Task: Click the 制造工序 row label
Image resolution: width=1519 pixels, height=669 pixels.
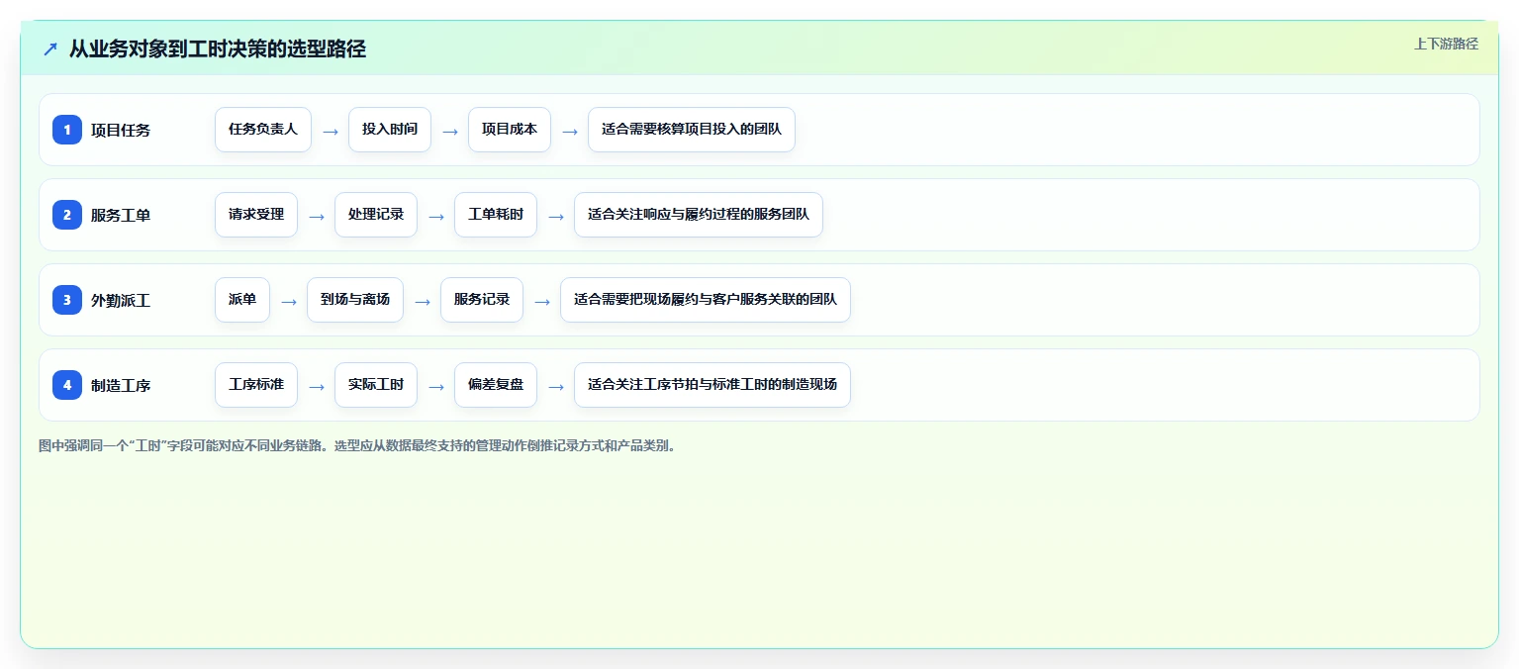Action: click(121, 385)
